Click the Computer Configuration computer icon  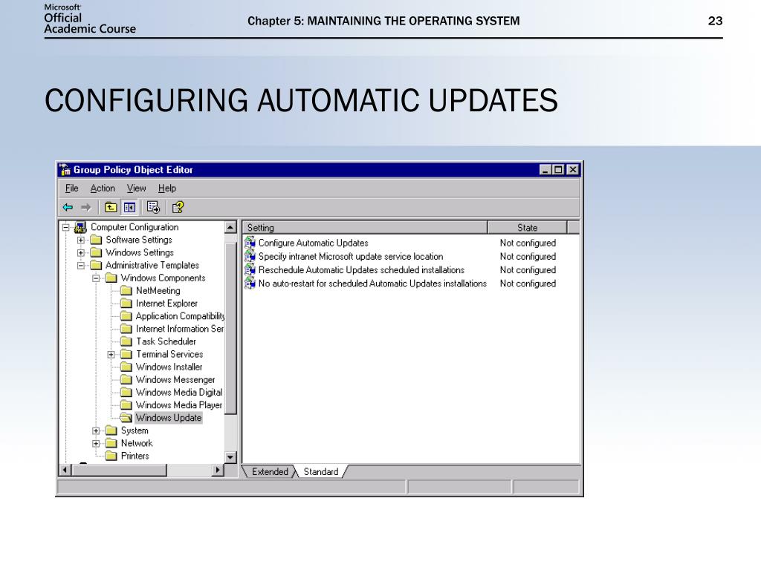coord(80,227)
